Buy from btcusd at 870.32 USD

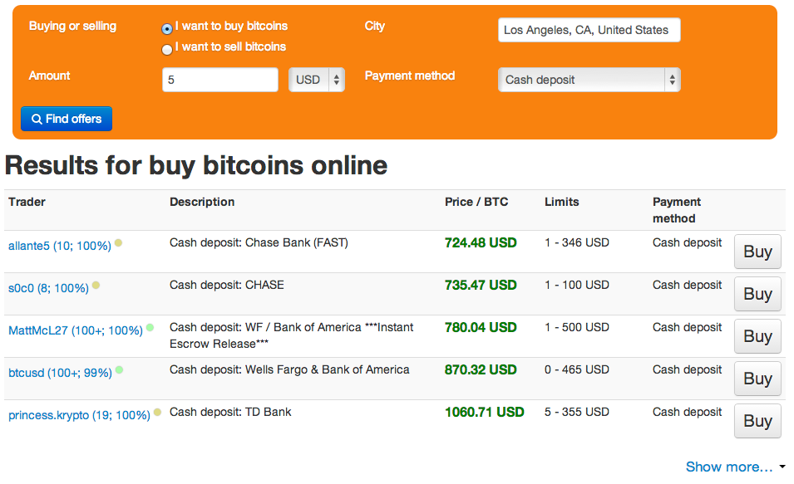(x=757, y=379)
